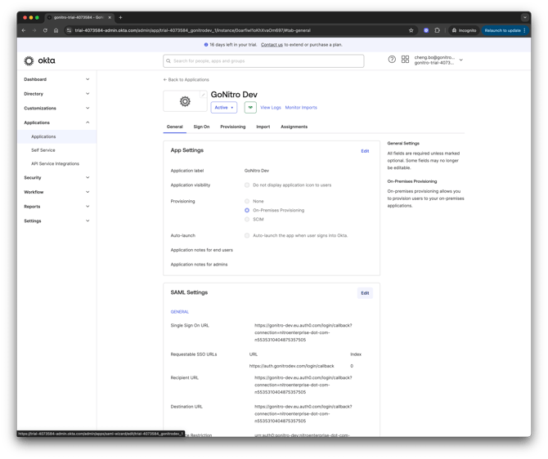Bookmark this page with star icon

411,30
